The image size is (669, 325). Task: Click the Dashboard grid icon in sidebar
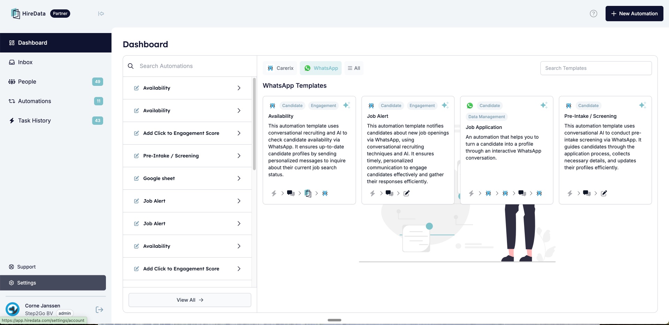[x=12, y=43]
